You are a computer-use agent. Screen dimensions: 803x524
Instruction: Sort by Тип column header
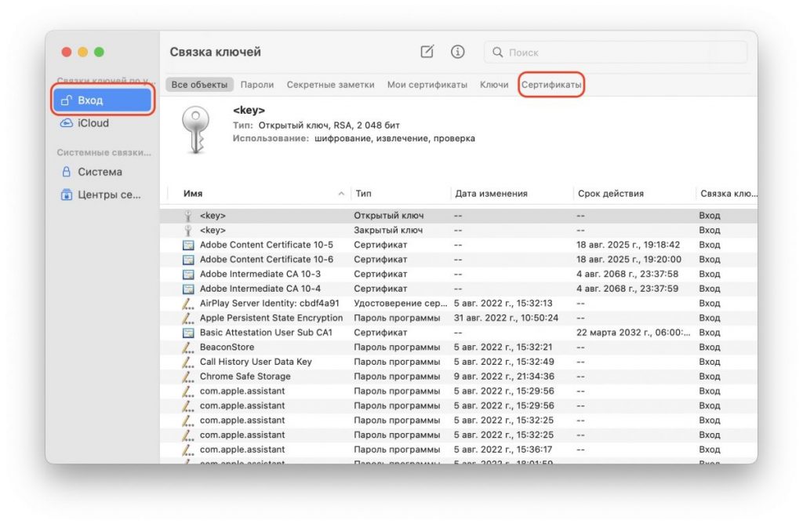pos(364,194)
